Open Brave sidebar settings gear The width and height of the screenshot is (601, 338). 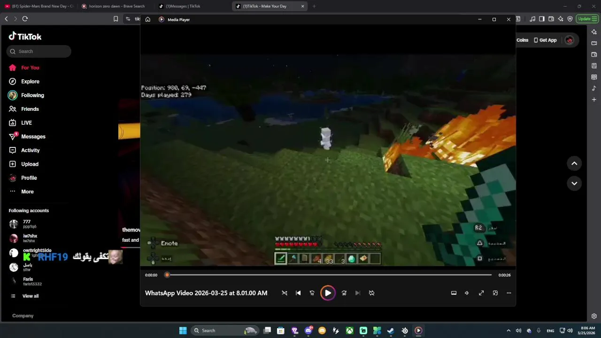coord(594,316)
